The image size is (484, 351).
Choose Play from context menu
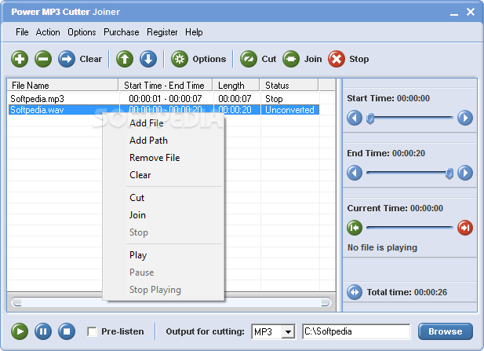pyautogui.click(x=163, y=255)
